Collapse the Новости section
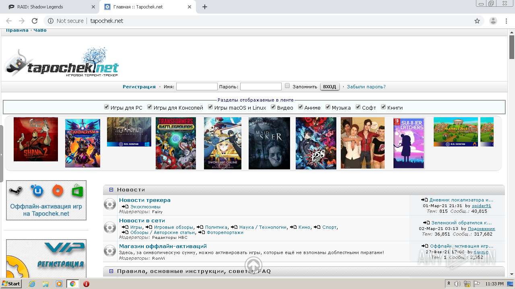The height and width of the screenshot is (289, 515). [111, 189]
